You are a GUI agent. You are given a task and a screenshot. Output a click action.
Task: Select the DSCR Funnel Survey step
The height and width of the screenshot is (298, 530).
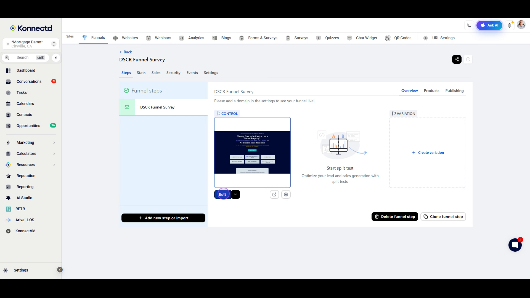pos(163,107)
